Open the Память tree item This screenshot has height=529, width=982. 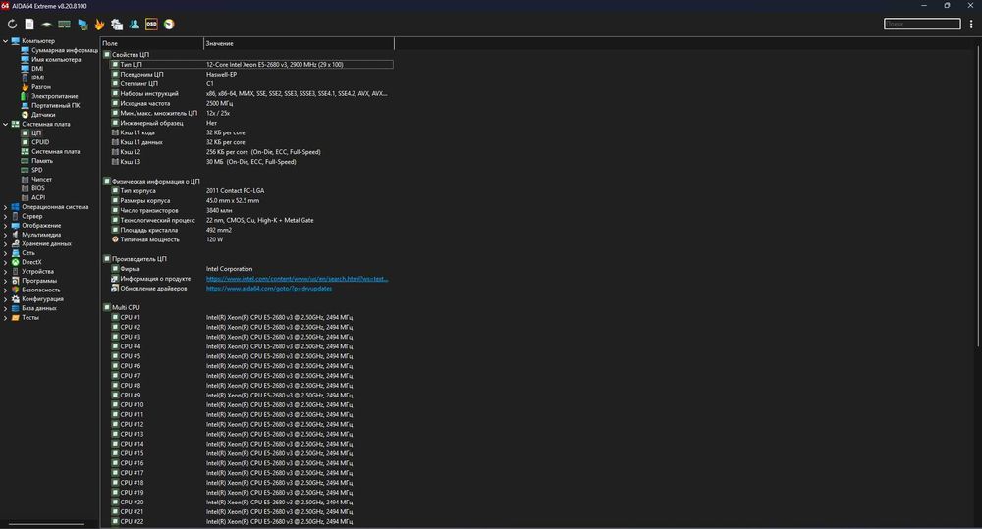click(42, 161)
